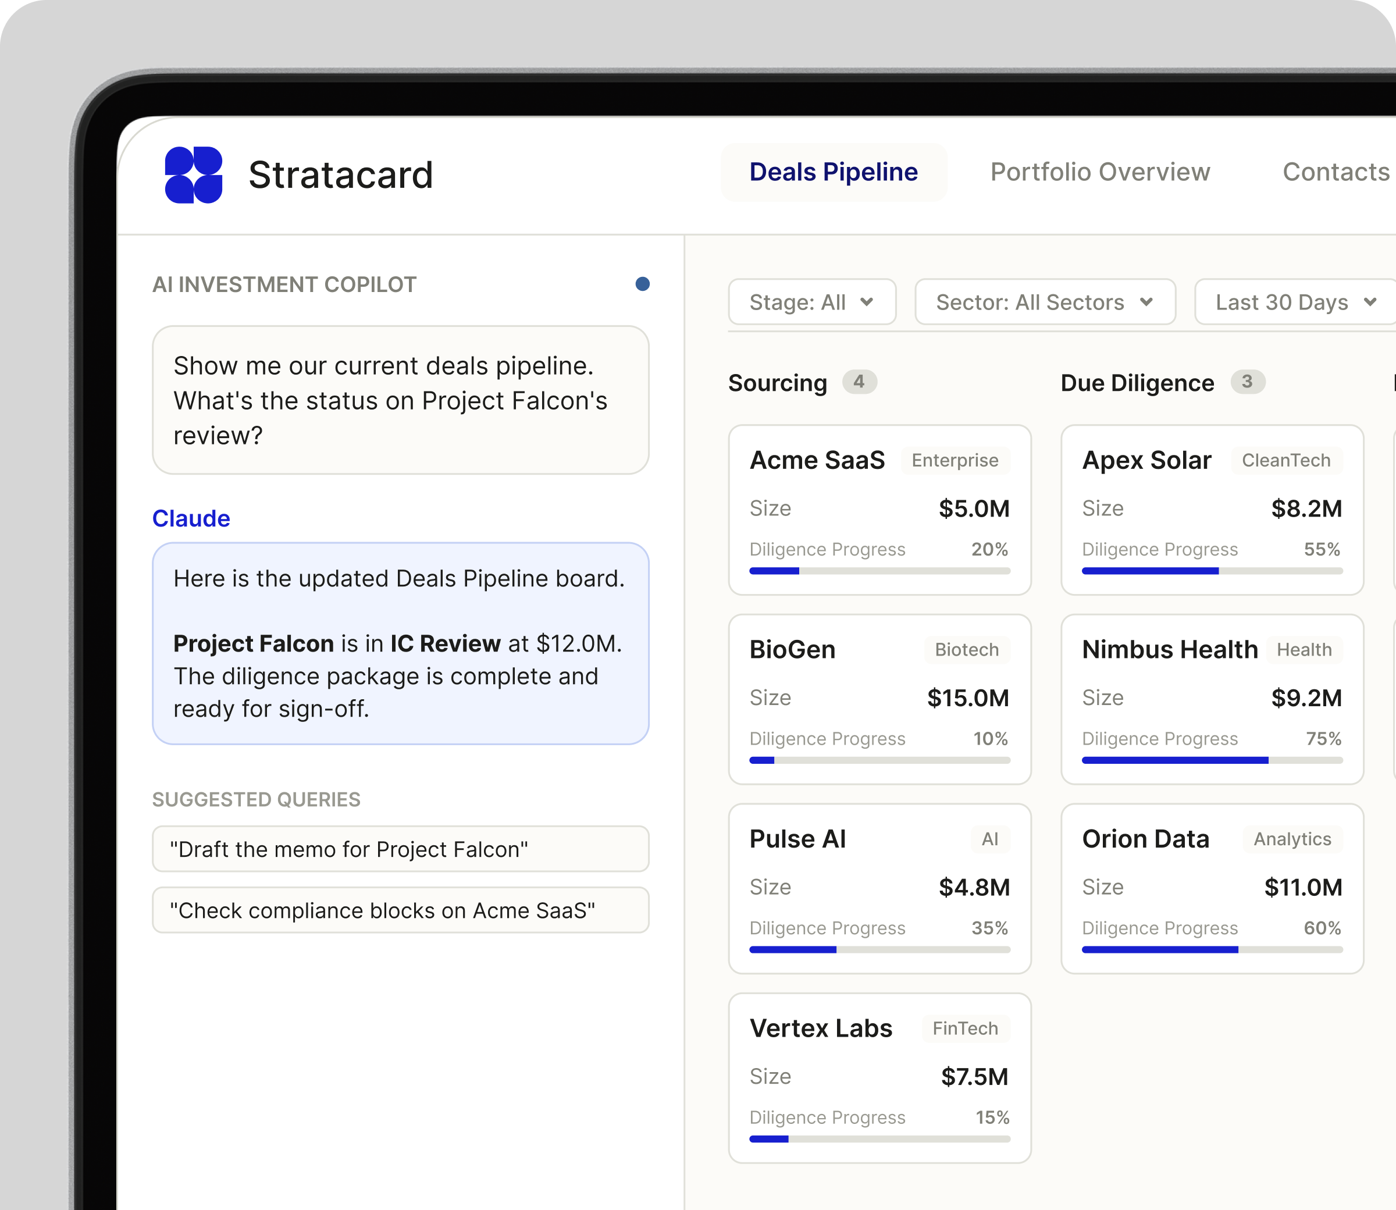Open the Orion Data deal title
Image resolution: width=1396 pixels, height=1210 pixels.
(x=1145, y=839)
